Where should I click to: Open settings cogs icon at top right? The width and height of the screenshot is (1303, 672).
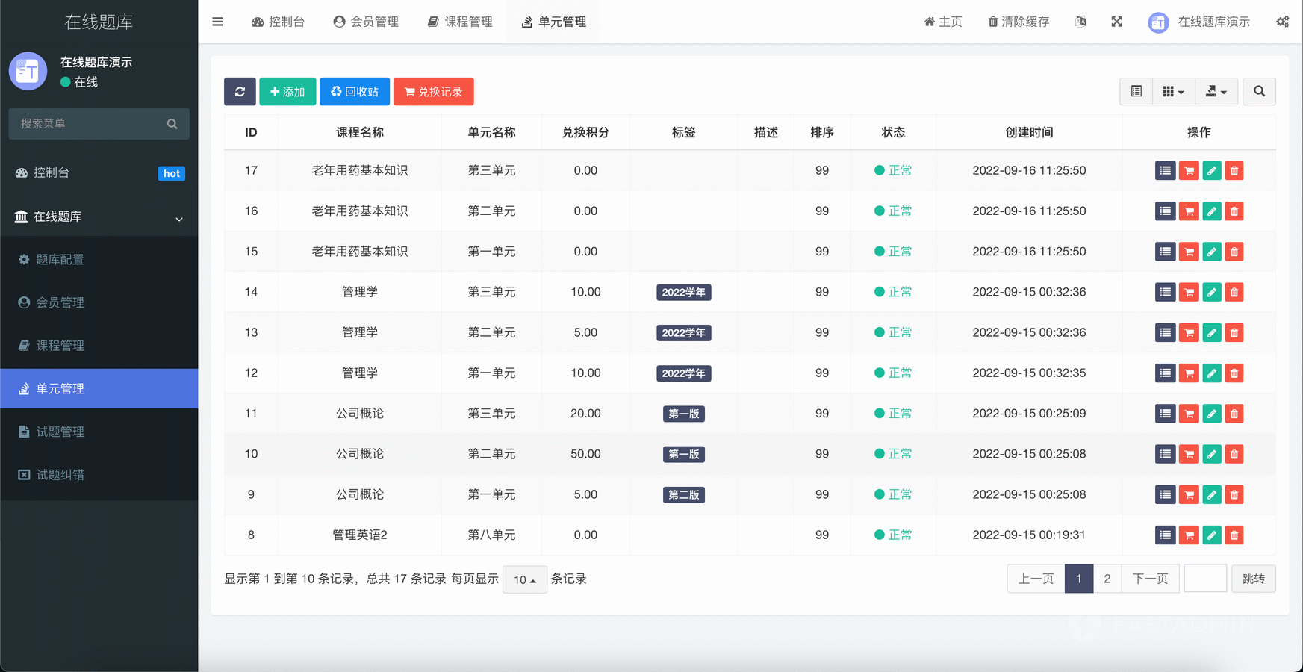tap(1282, 22)
